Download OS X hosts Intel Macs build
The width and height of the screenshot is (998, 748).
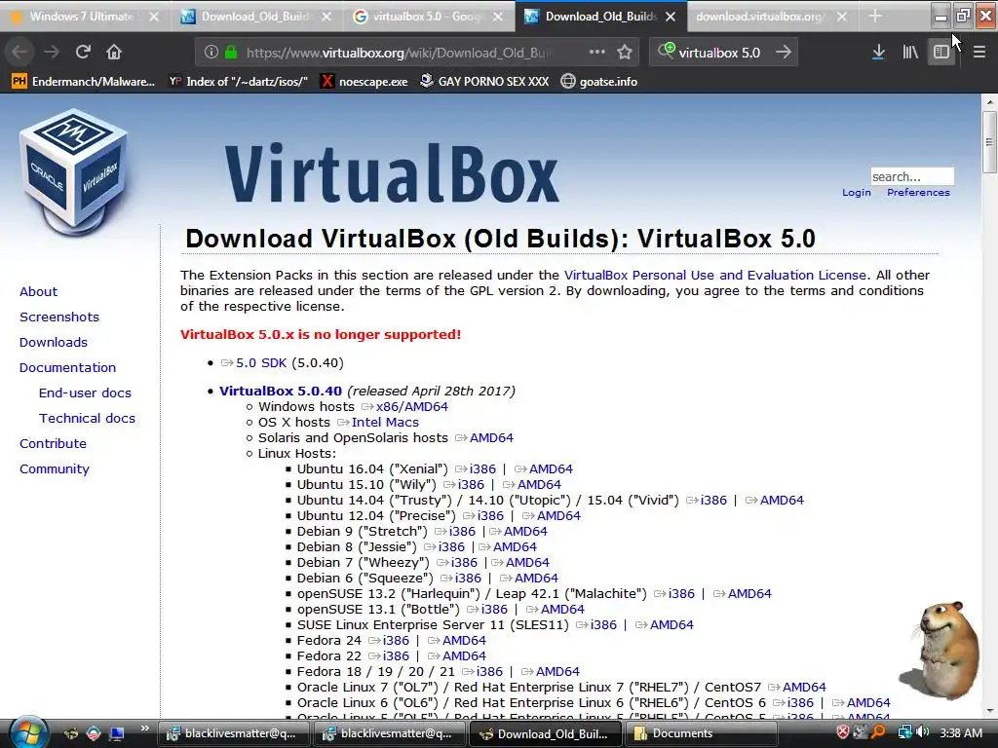pos(385,423)
